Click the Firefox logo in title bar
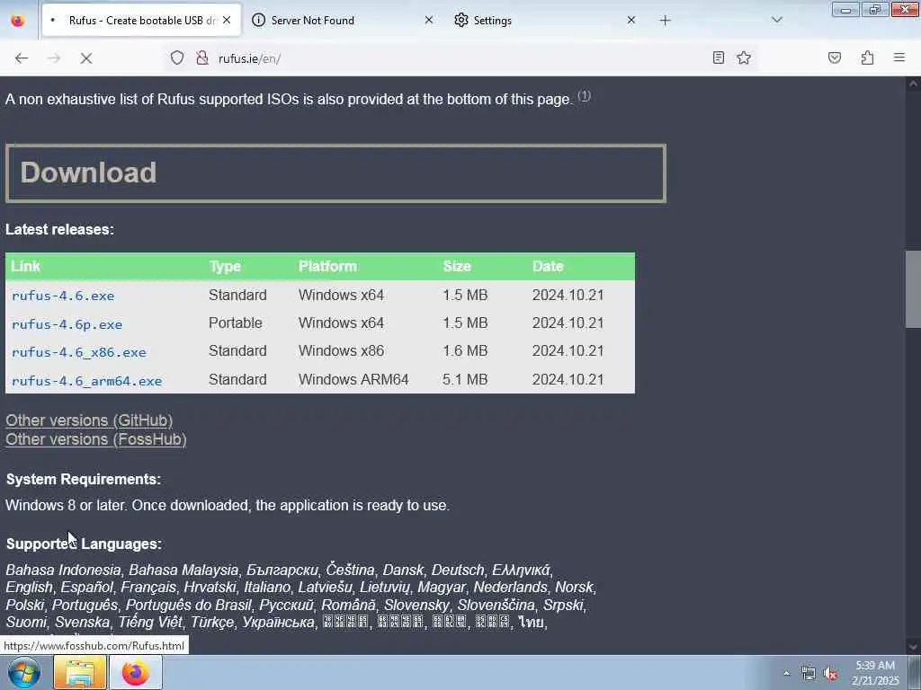The height and width of the screenshot is (690, 921). pos(18,20)
